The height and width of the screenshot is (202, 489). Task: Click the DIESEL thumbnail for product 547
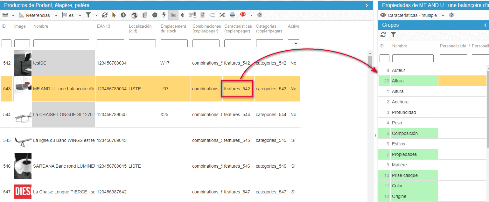click(23, 192)
